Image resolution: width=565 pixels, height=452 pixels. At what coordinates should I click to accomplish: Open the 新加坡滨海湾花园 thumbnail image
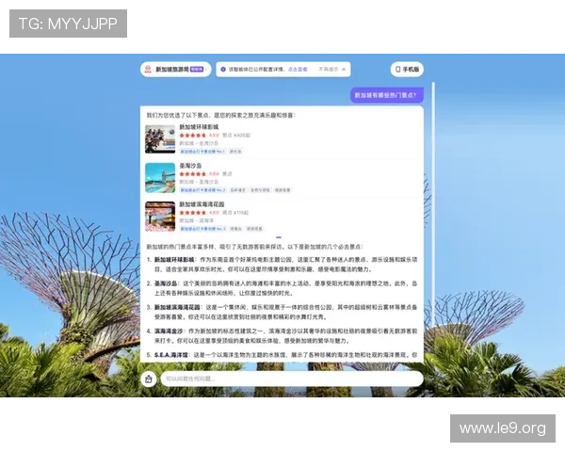point(160,217)
